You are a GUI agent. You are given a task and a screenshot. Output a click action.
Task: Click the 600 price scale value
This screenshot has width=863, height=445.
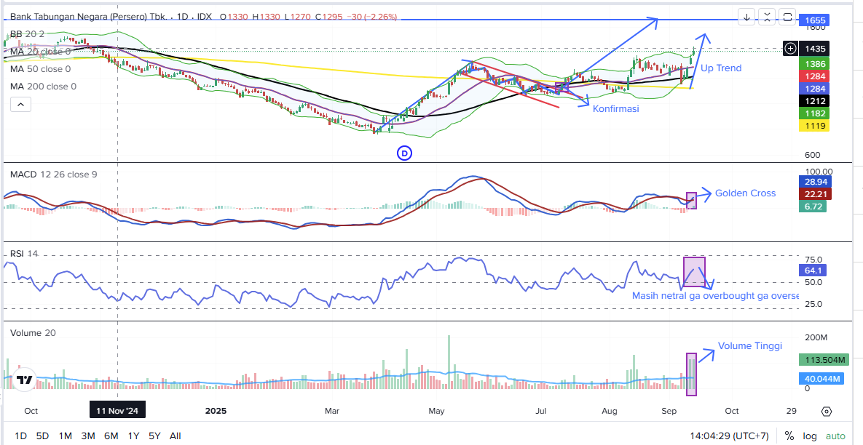tap(813, 156)
